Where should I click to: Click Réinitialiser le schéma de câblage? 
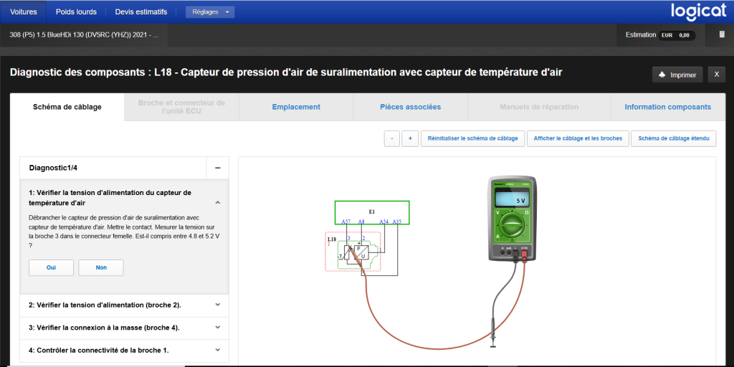(x=472, y=138)
